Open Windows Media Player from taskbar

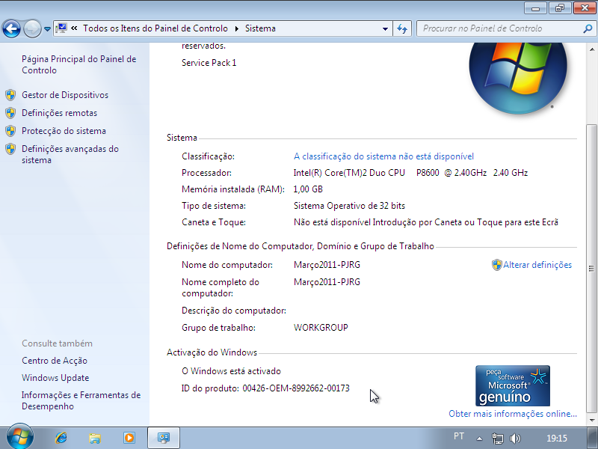[129, 438]
